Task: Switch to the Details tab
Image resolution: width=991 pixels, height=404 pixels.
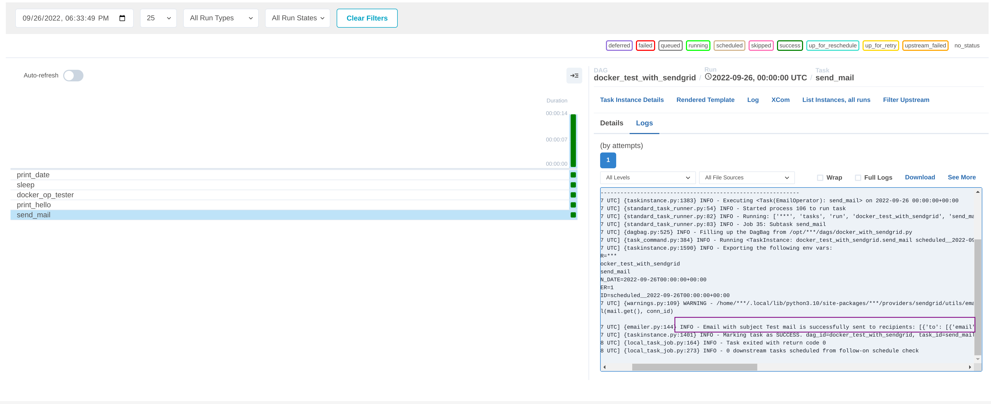Action: pos(611,123)
